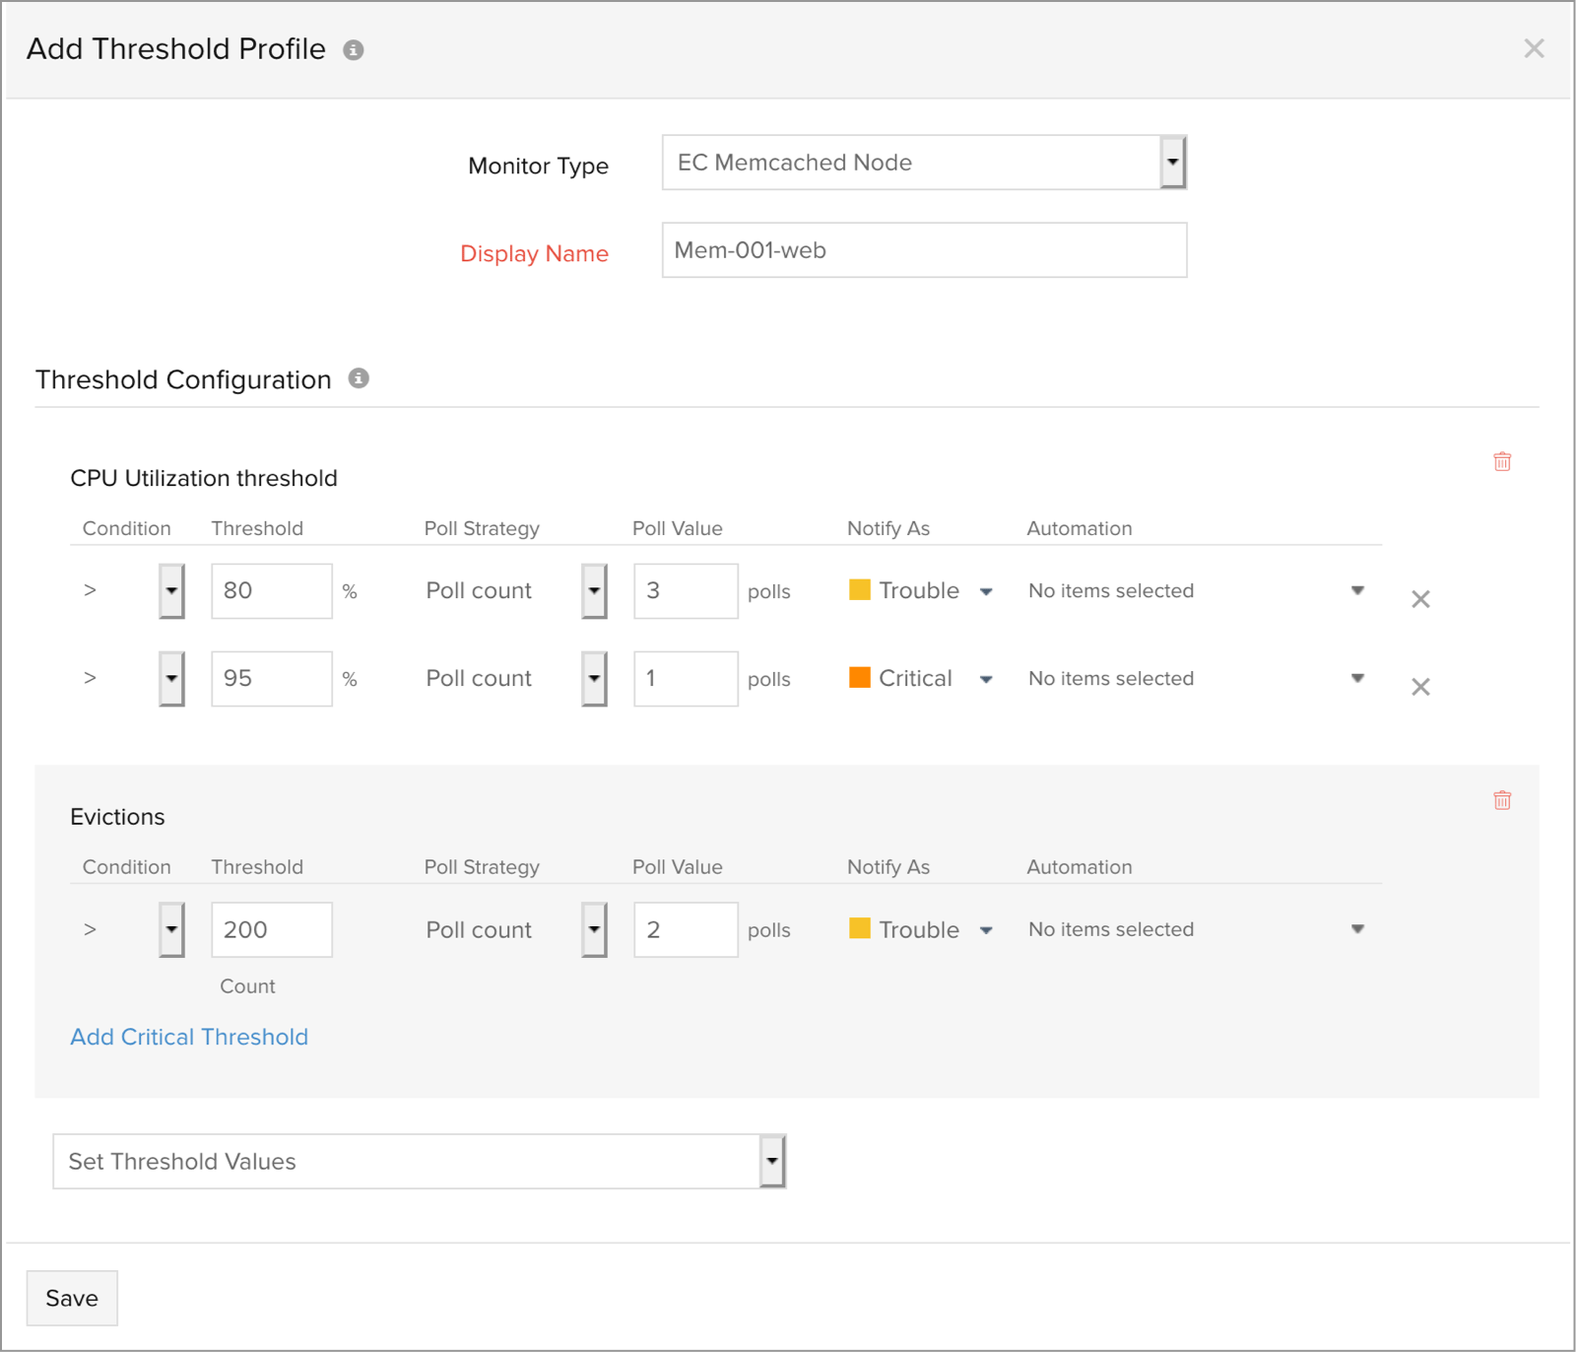Delete the CPU Utilization threshold section
The width and height of the screenshot is (1576, 1352).
point(1501,460)
